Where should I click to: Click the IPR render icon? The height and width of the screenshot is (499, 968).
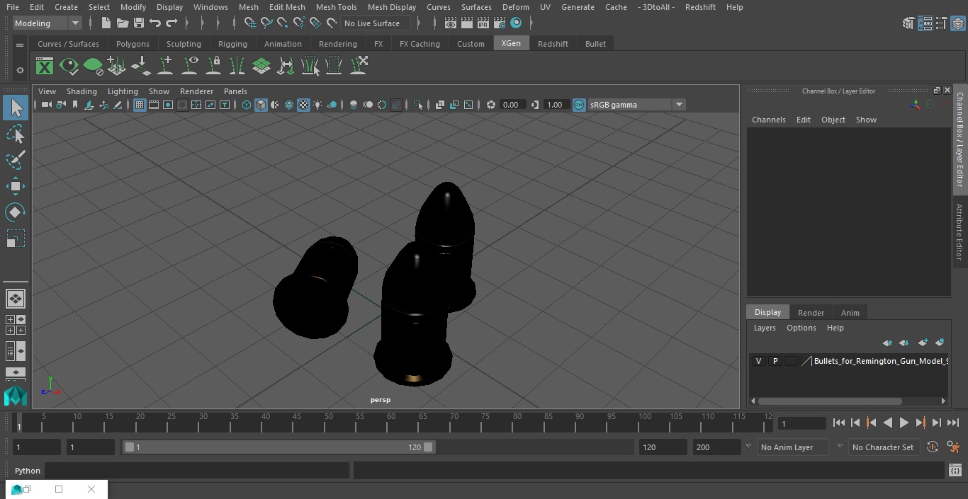click(483, 23)
